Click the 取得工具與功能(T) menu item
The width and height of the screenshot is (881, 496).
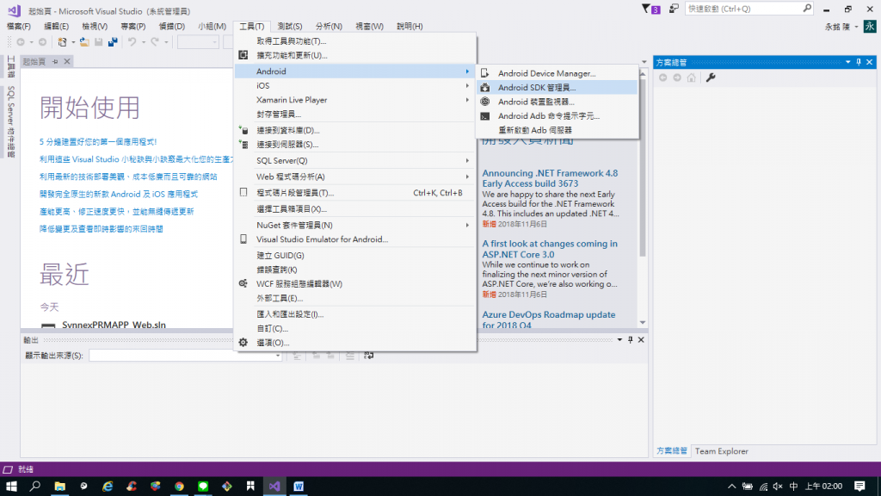point(355,41)
